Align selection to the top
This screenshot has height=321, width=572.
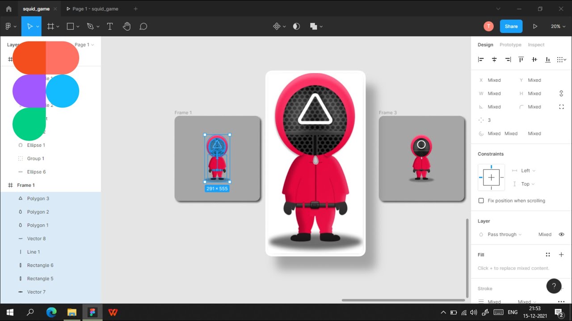pyautogui.click(x=521, y=59)
